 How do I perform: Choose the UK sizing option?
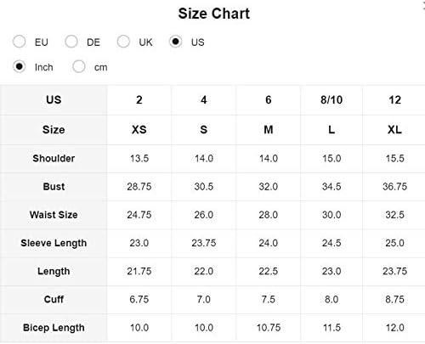click(x=123, y=42)
